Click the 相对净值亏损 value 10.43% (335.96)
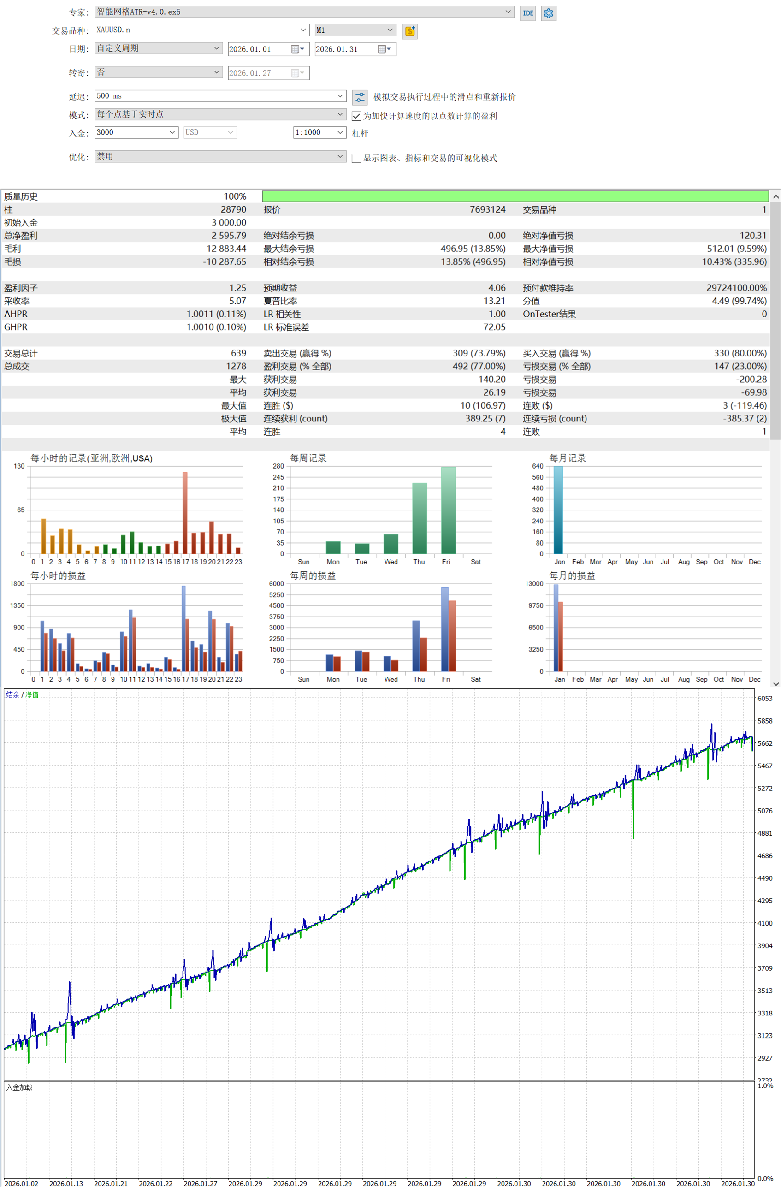781x1187 pixels. click(734, 261)
